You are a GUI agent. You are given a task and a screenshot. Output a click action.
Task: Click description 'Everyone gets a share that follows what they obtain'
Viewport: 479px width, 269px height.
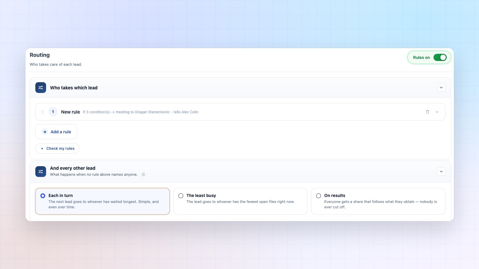pyautogui.click(x=381, y=204)
